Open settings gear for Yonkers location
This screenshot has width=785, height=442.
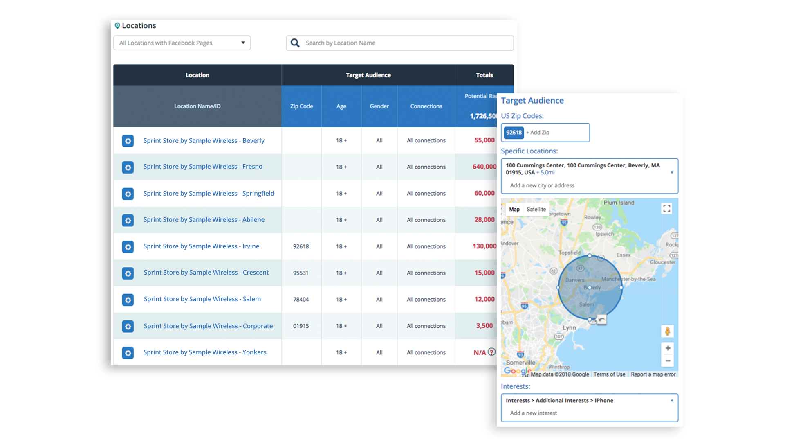[x=128, y=353]
